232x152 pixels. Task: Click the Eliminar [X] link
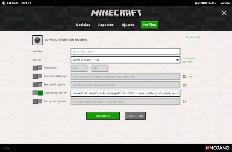(x=193, y=37)
